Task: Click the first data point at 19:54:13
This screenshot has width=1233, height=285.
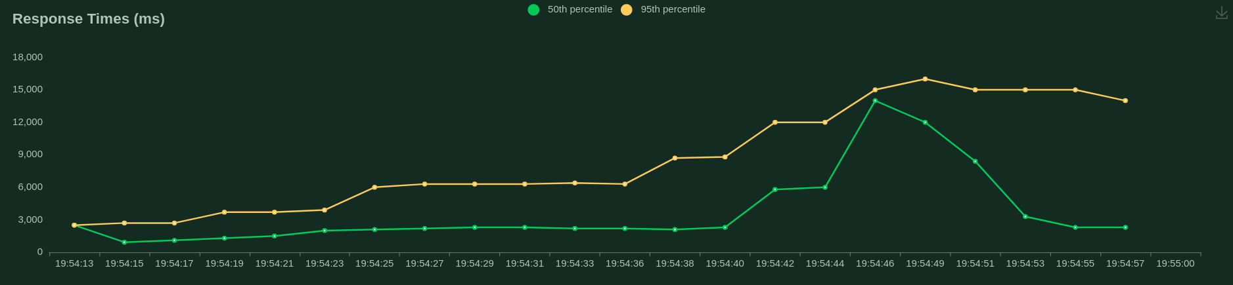Action: tap(74, 225)
